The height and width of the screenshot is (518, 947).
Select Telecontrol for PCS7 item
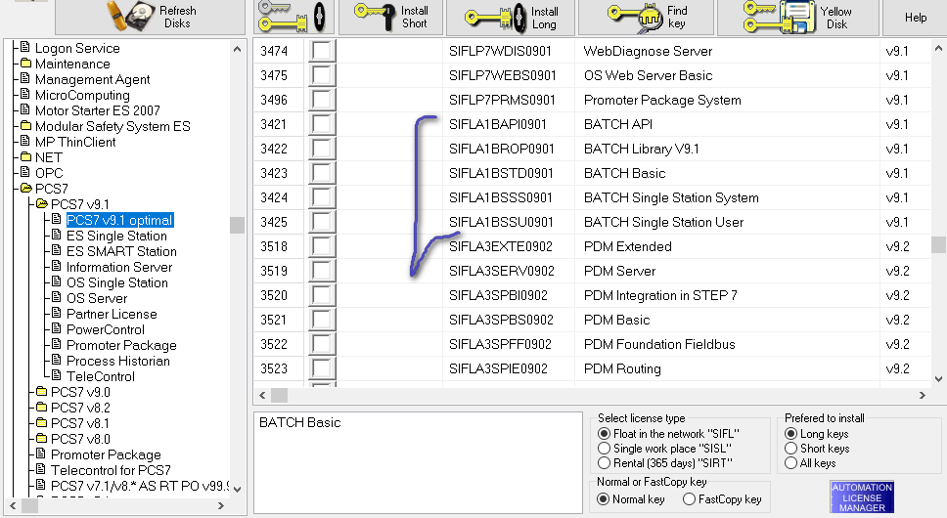point(111,470)
